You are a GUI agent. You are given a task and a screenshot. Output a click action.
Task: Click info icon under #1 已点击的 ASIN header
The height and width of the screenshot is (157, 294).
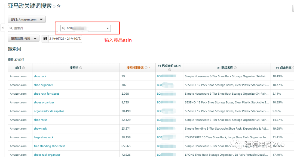point(169,70)
